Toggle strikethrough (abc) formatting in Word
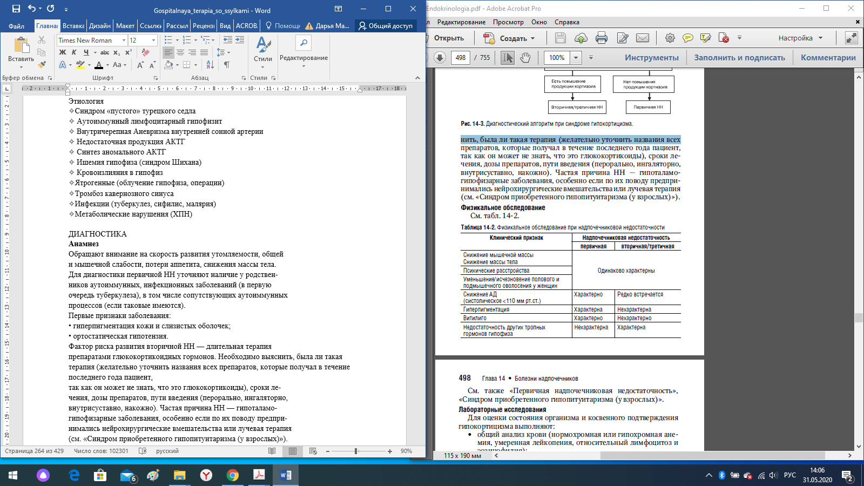Viewport: 864px width, 486px height. (x=105, y=52)
